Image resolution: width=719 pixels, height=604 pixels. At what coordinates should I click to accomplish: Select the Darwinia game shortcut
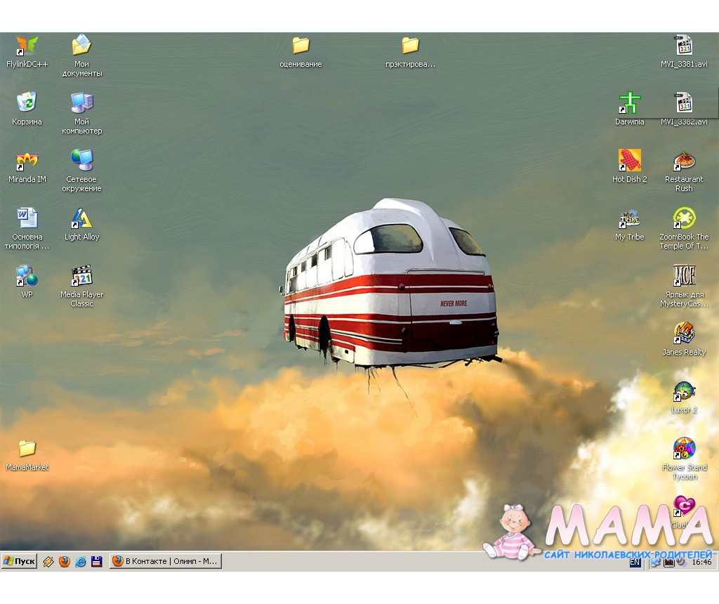pyautogui.click(x=629, y=104)
